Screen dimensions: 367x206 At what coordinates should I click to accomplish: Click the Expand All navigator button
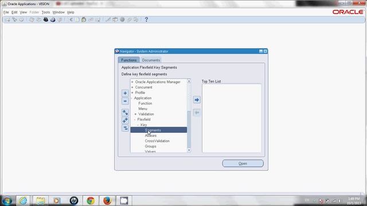click(125, 121)
